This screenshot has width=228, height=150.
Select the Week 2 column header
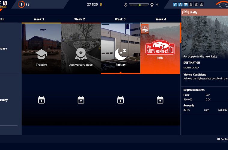(x=80, y=19)
